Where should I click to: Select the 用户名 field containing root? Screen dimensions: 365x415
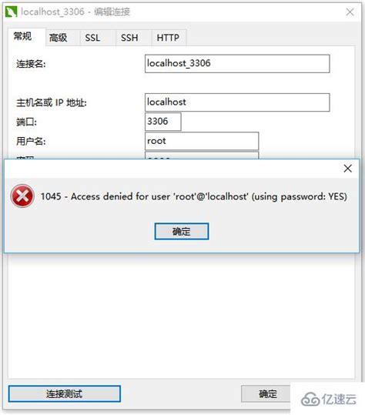click(202, 141)
